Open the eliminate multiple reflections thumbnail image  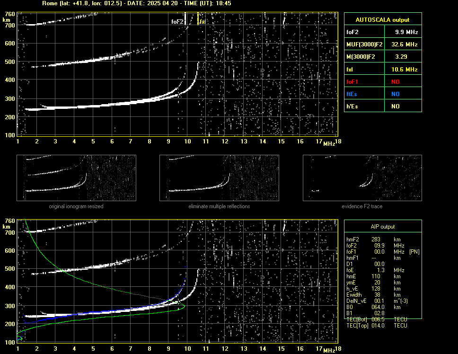tap(219, 178)
